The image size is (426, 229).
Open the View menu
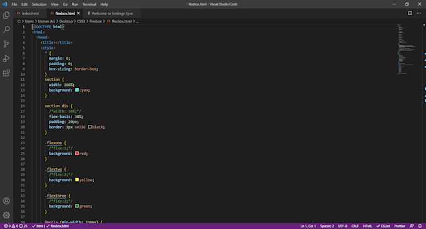[55, 4]
